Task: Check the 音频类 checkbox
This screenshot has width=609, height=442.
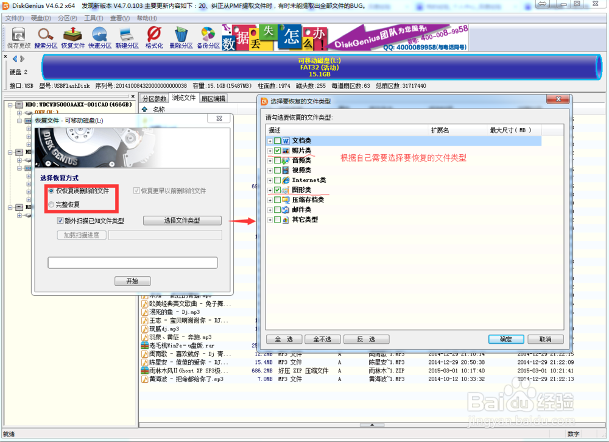Action: 277,160
